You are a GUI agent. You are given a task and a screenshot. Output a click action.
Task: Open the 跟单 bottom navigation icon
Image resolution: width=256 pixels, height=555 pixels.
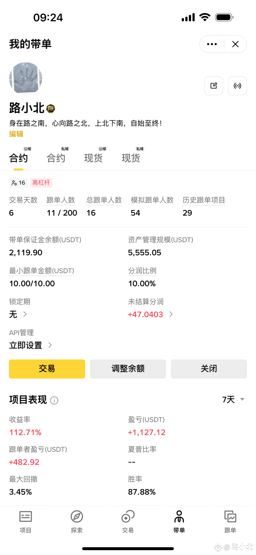[230, 522]
